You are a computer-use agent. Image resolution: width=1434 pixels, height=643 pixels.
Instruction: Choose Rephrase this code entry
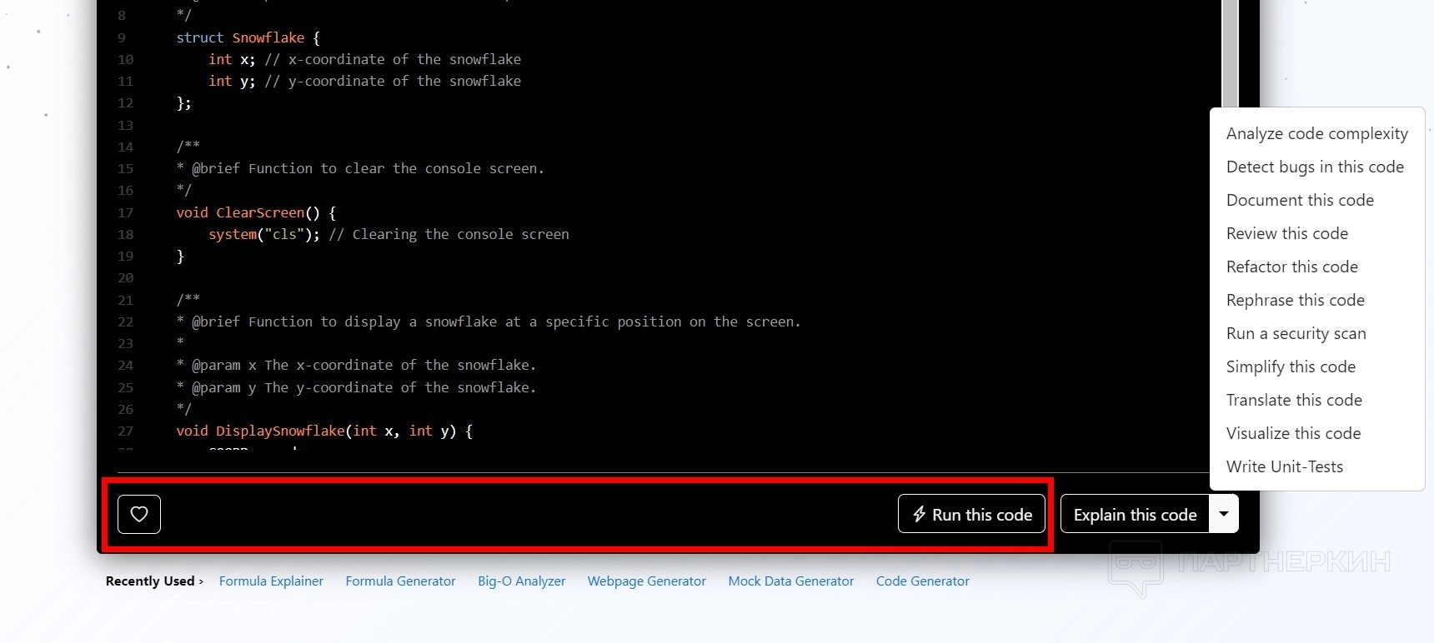coord(1295,300)
